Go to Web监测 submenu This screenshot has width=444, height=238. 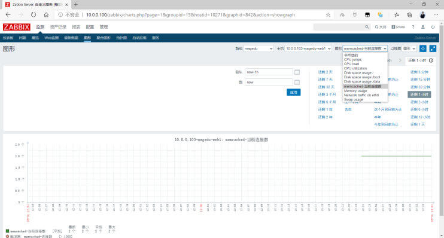[x=51, y=38]
